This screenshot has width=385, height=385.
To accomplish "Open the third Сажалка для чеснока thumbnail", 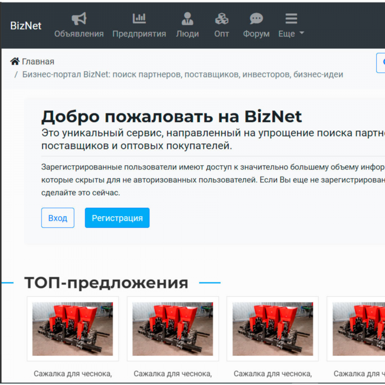I will (x=273, y=329).
